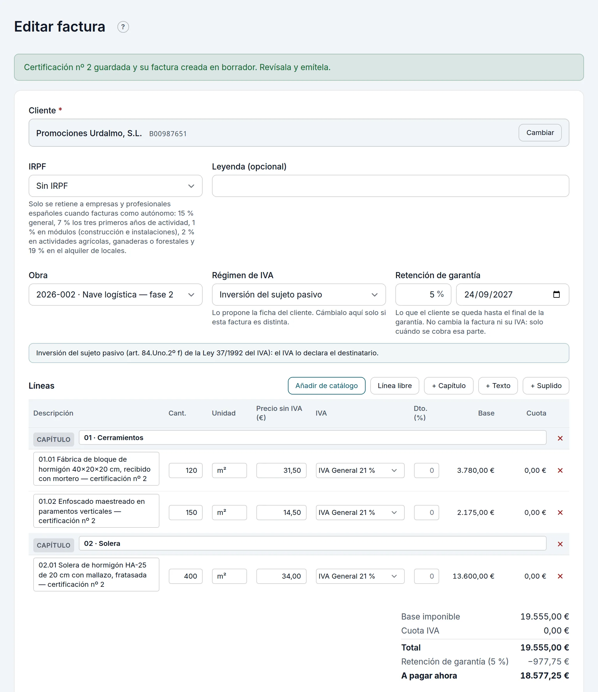Image resolution: width=598 pixels, height=692 pixels.
Task: Edit the quantity 400 field
Action: (x=185, y=576)
